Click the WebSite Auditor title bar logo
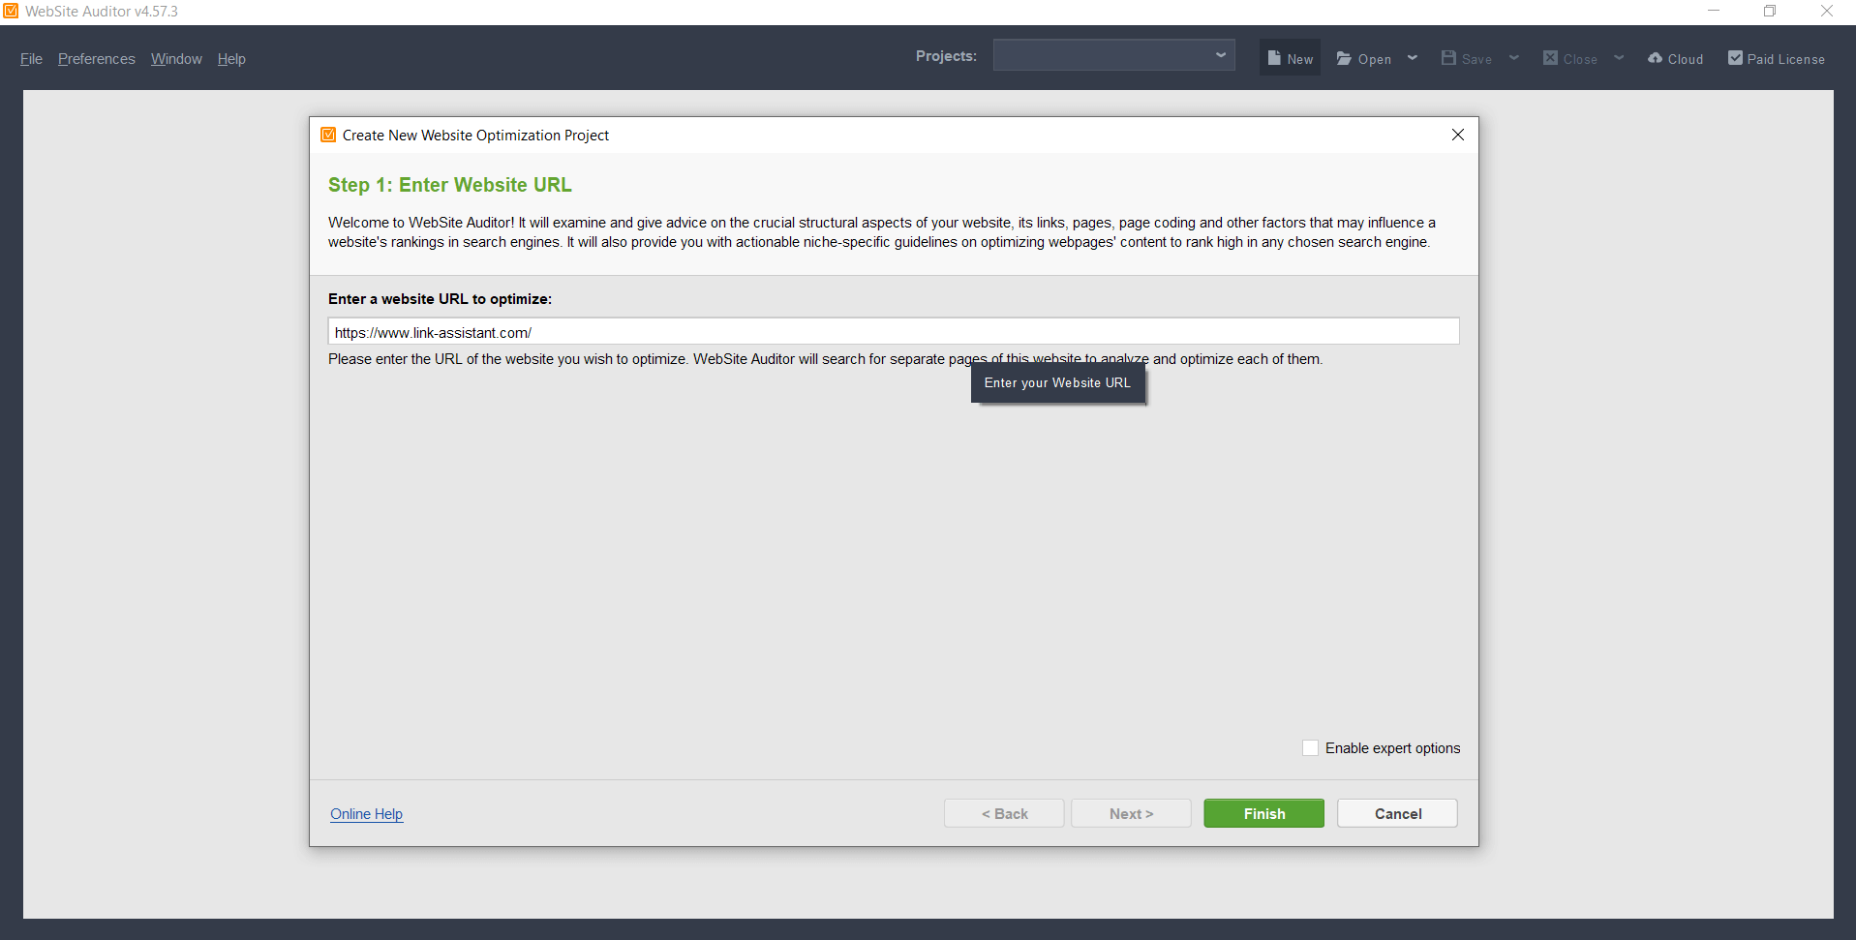The width and height of the screenshot is (1856, 940). click(11, 11)
